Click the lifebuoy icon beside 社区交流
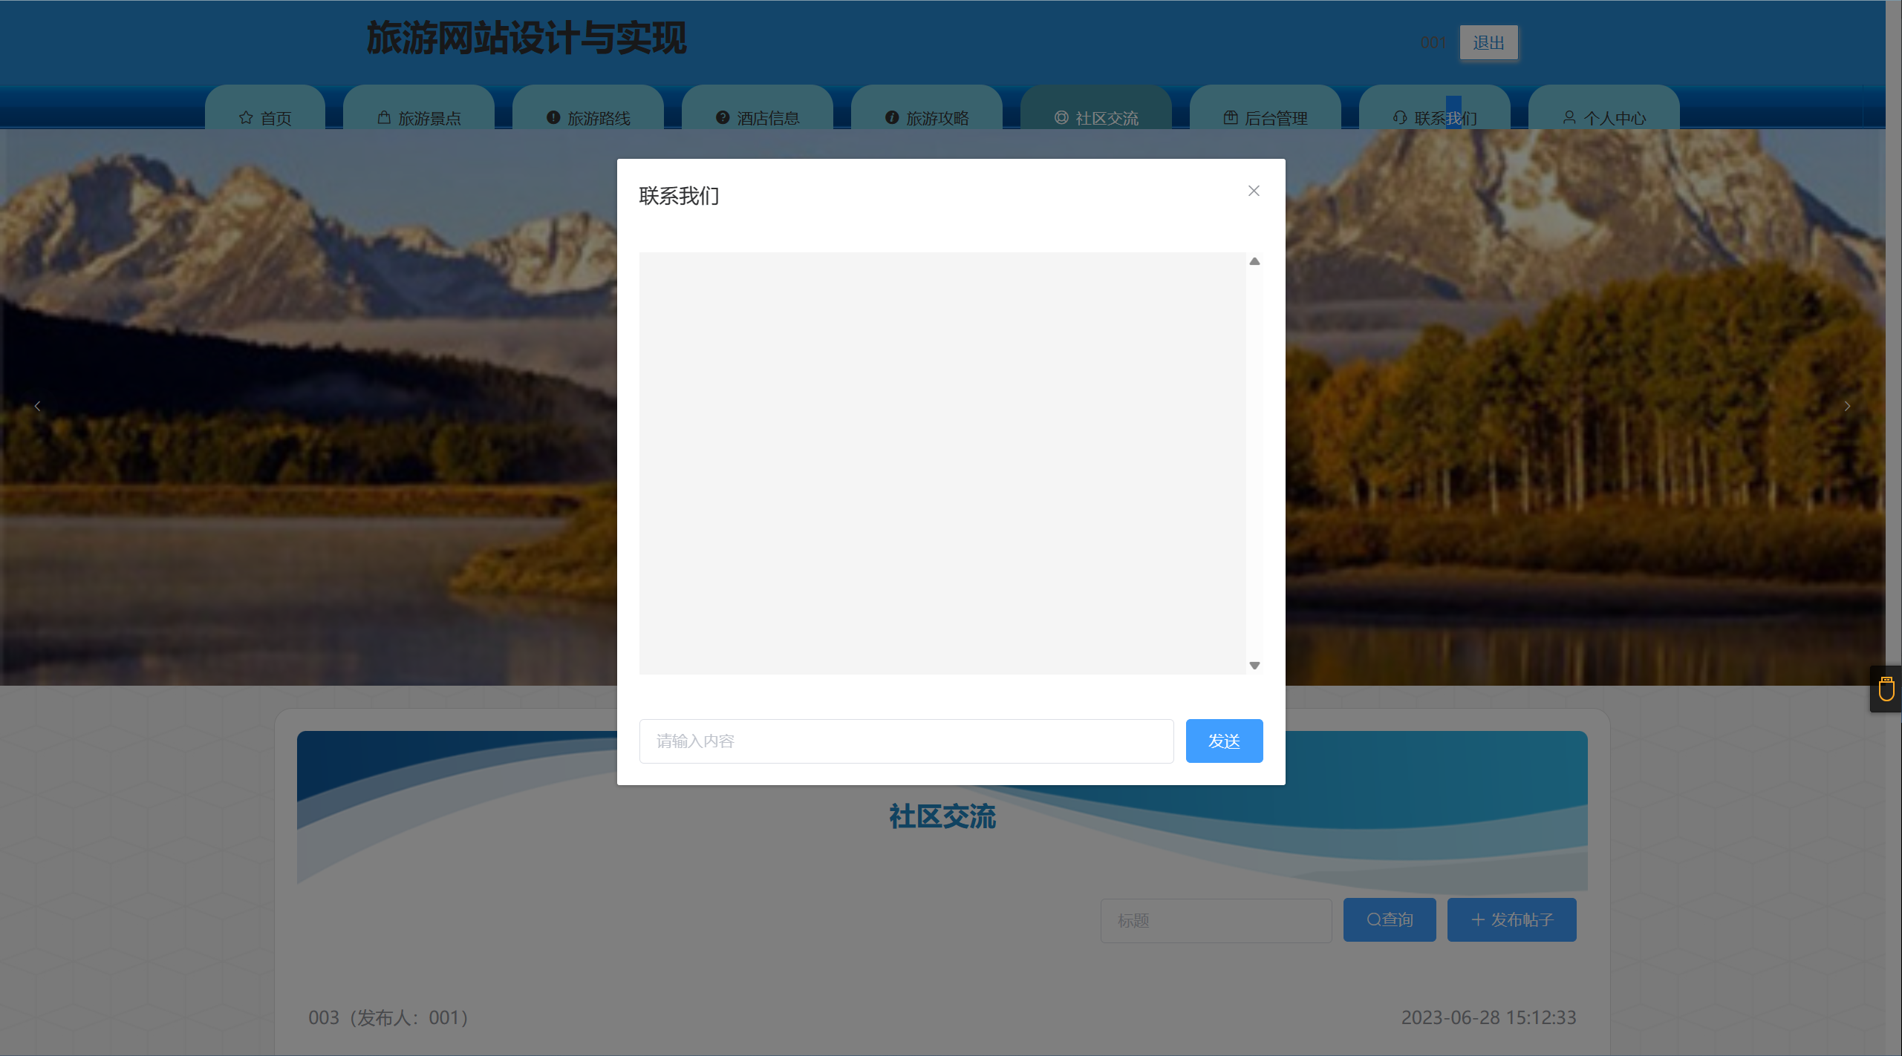 click(1061, 117)
